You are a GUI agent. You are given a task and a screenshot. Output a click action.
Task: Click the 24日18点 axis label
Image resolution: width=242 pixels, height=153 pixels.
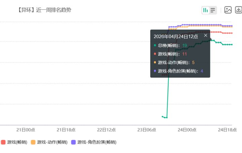[x=227, y=130]
